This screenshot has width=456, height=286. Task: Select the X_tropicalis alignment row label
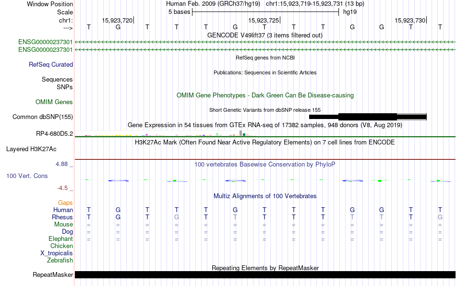tap(57, 253)
